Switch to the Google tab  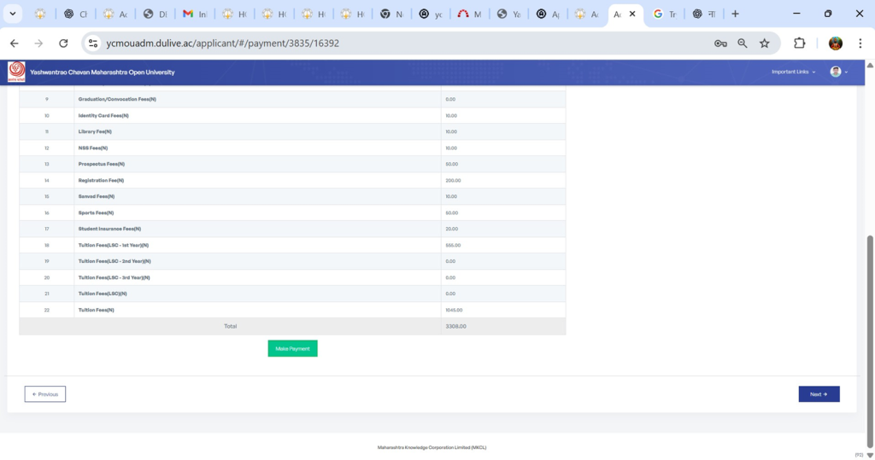(x=665, y=14)
